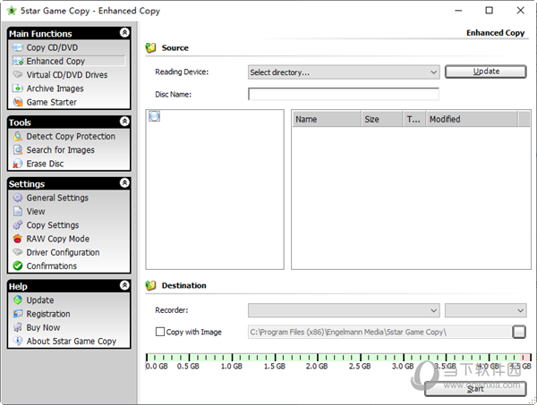The image size is (537, 405).
Task: Select Erase Disc label
Action: (x=46, y=164)
